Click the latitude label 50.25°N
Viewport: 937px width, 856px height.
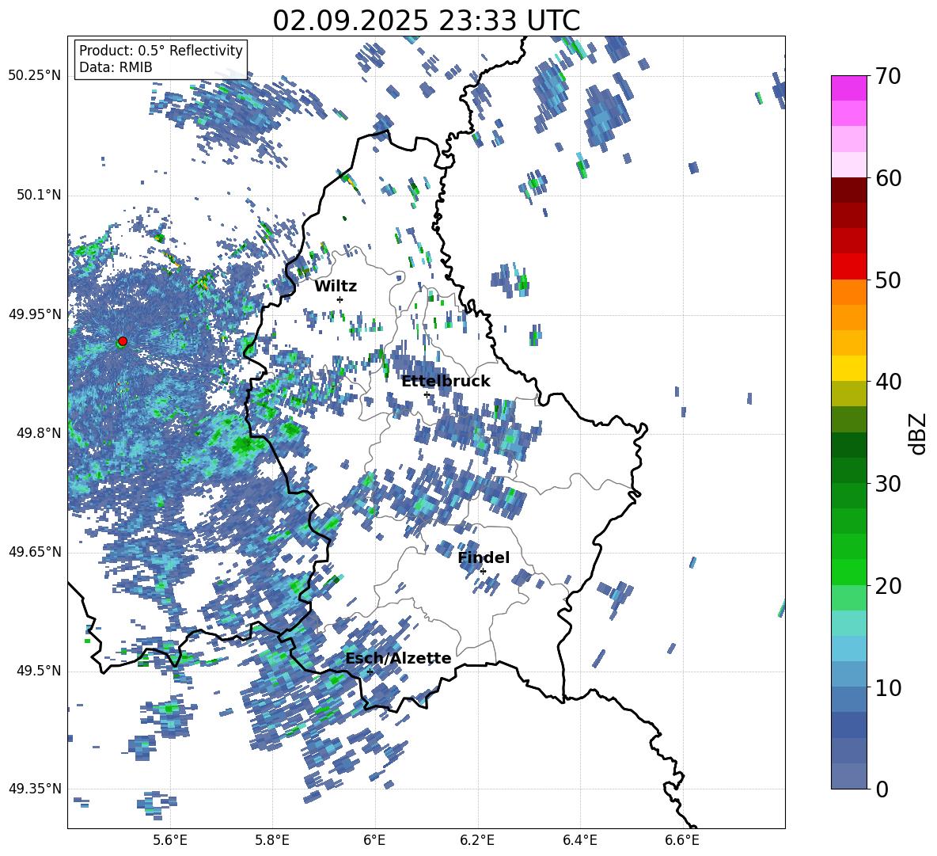coord(35,76)
